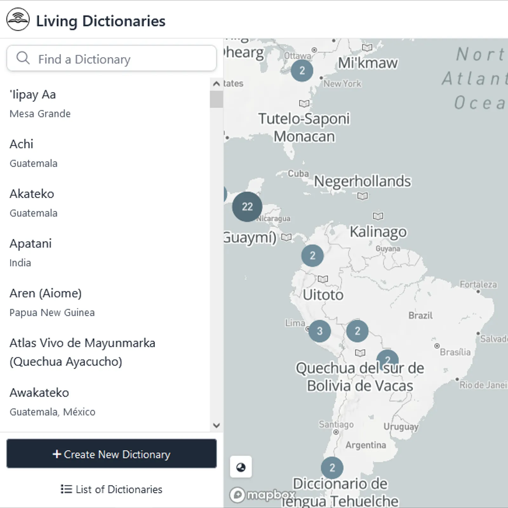The height and width of the screenshot is (508, 508).
Task: Click the search magnifier icon
Action: coord(23,58)
